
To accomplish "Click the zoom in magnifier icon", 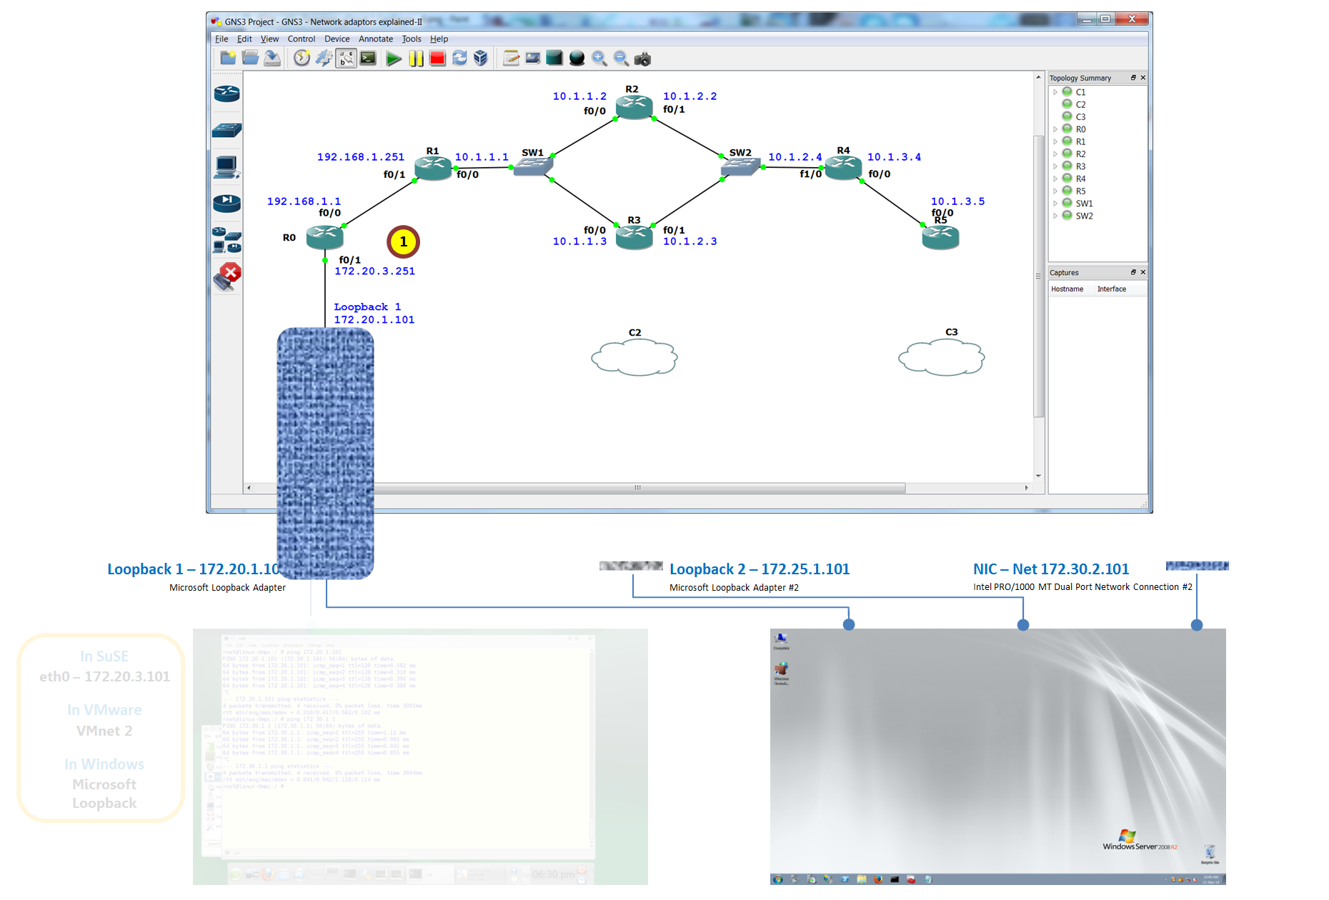I will pos(599,59).
